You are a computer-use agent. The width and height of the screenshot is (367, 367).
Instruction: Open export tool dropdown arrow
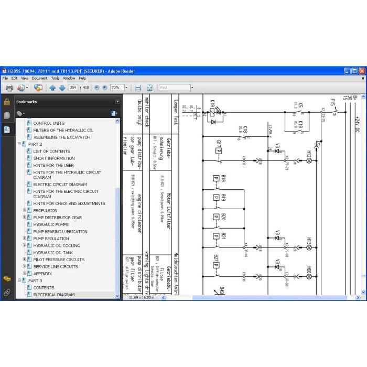(27, 88)
